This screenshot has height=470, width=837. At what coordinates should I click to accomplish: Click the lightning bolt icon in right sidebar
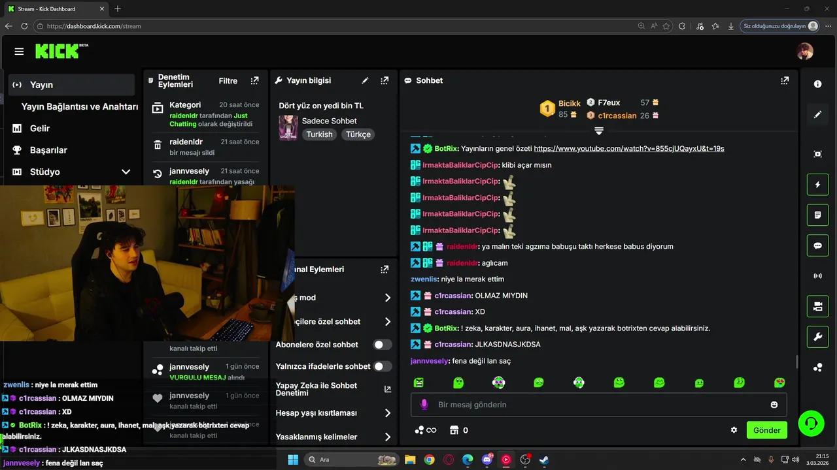tap(817, 185)
